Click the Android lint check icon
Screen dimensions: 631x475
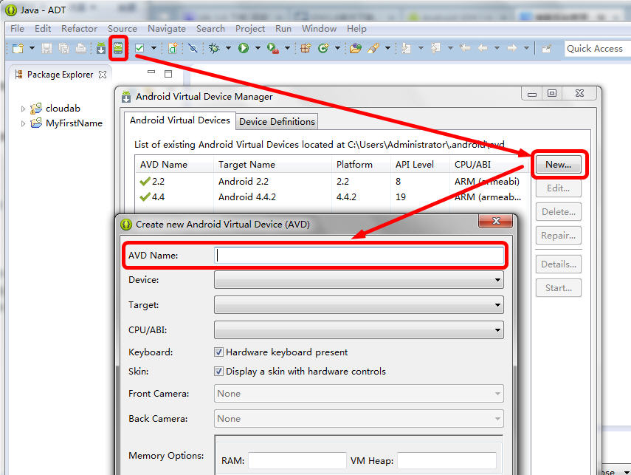click(139, 48)
